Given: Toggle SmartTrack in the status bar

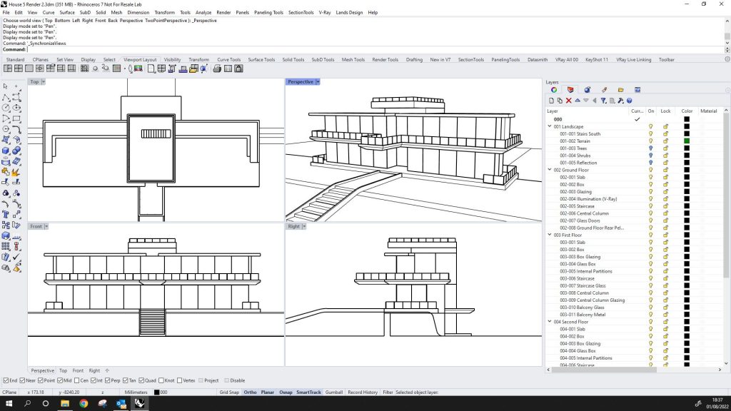Looking at the screenshot, I should point(308,392).
